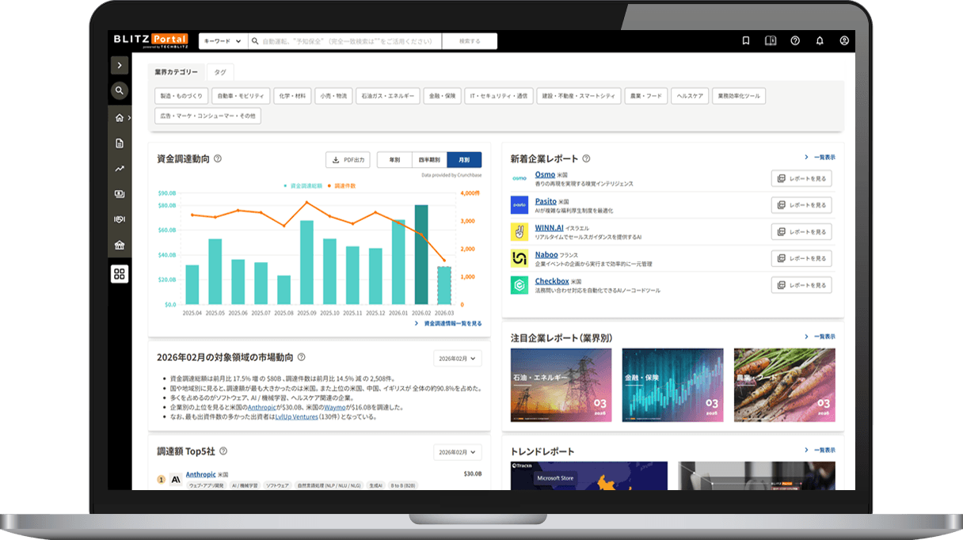This screenshot has height=540, width=963.
Task: Open the user account profile icon
Action: tap(844, 40)
